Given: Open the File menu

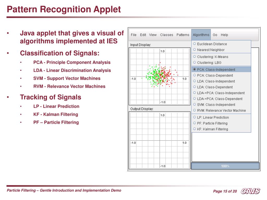Looking at the screenshot, I should tap(133, 35).
